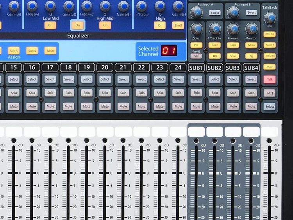
Task: Open the GEQ graphic equalizer
Action: tap(270, 93)
